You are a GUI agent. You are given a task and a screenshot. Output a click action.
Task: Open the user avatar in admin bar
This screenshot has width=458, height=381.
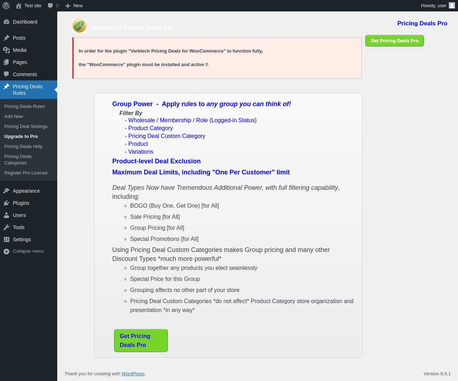[452, 5]
